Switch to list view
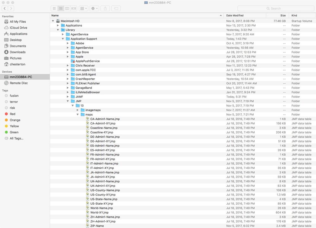 [61, 9]
